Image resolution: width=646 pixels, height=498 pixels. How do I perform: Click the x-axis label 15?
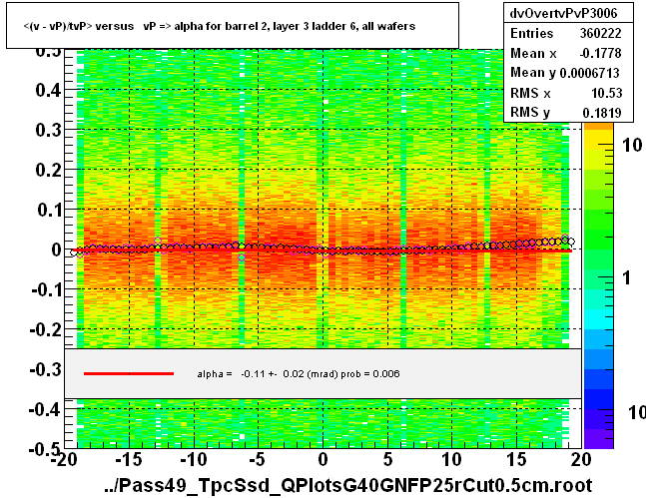(516, 460)
